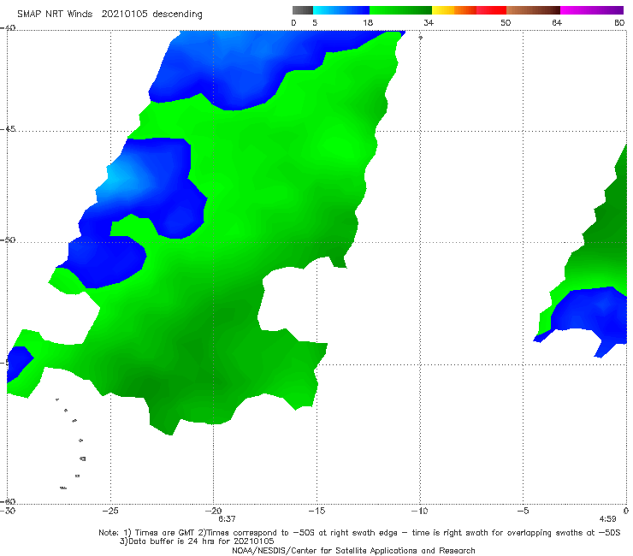
Task: Click the color bar value "64"
Action: (x=557, y=22)
